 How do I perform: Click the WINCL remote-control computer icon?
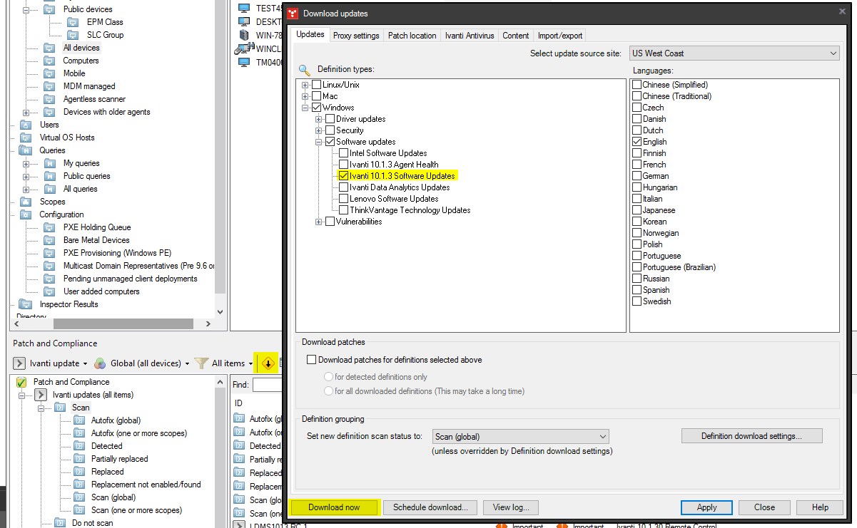pyautogui.click(x=243, y=48)
